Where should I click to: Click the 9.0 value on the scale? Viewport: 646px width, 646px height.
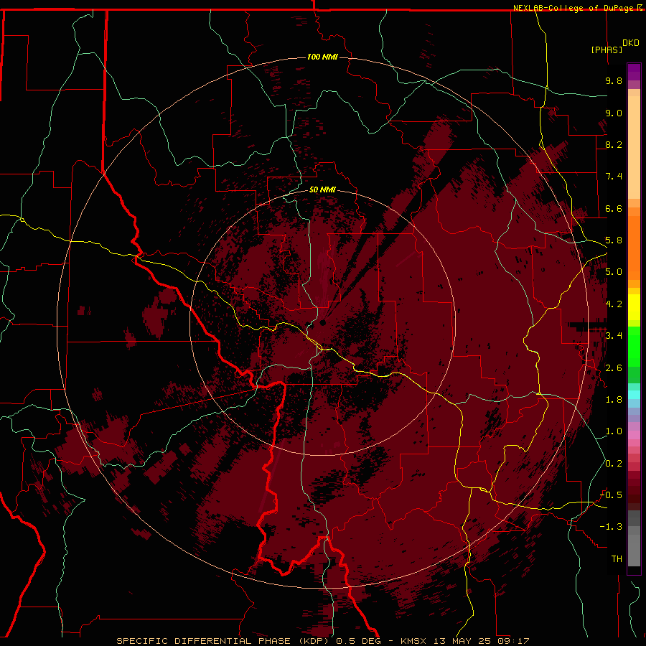tap(614, 113)
